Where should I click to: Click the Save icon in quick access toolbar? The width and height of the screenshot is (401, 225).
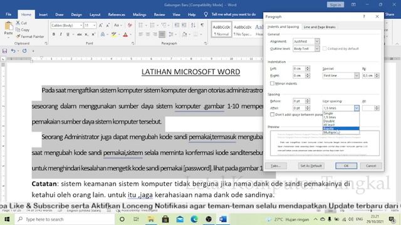4,51
